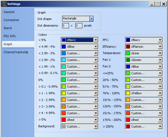Open the Connection settings tab
Image resolution: width=168 pixels, height=137 pixels.
[x=11, y=20]
